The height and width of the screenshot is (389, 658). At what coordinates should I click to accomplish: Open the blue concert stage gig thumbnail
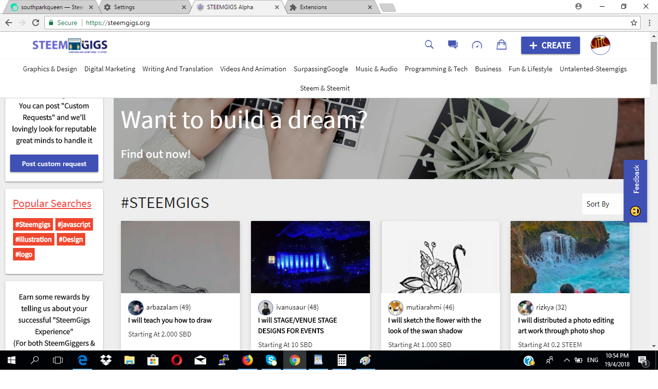point(310,257)
